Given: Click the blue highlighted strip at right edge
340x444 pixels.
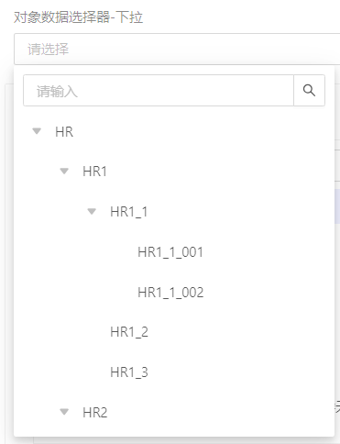Looking at the screenshot, I should point(337,206).
